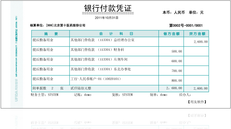Click the 摘要 column header

pyautogui.click(x=51, y=34)
